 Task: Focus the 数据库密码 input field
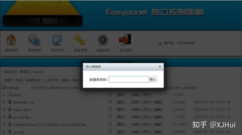129,79
